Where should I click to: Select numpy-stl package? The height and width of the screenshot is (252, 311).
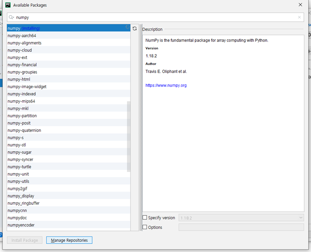point(69,145)
